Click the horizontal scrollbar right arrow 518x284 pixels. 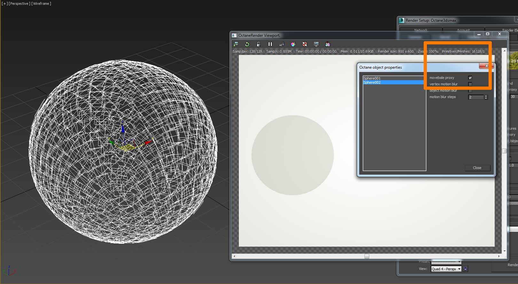[499, 256]
